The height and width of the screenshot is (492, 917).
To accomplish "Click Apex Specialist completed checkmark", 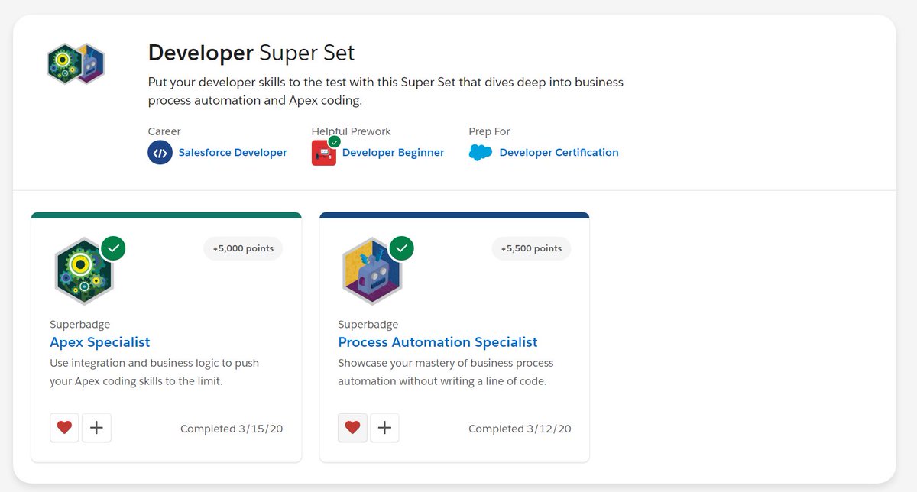I will point(113,248).
